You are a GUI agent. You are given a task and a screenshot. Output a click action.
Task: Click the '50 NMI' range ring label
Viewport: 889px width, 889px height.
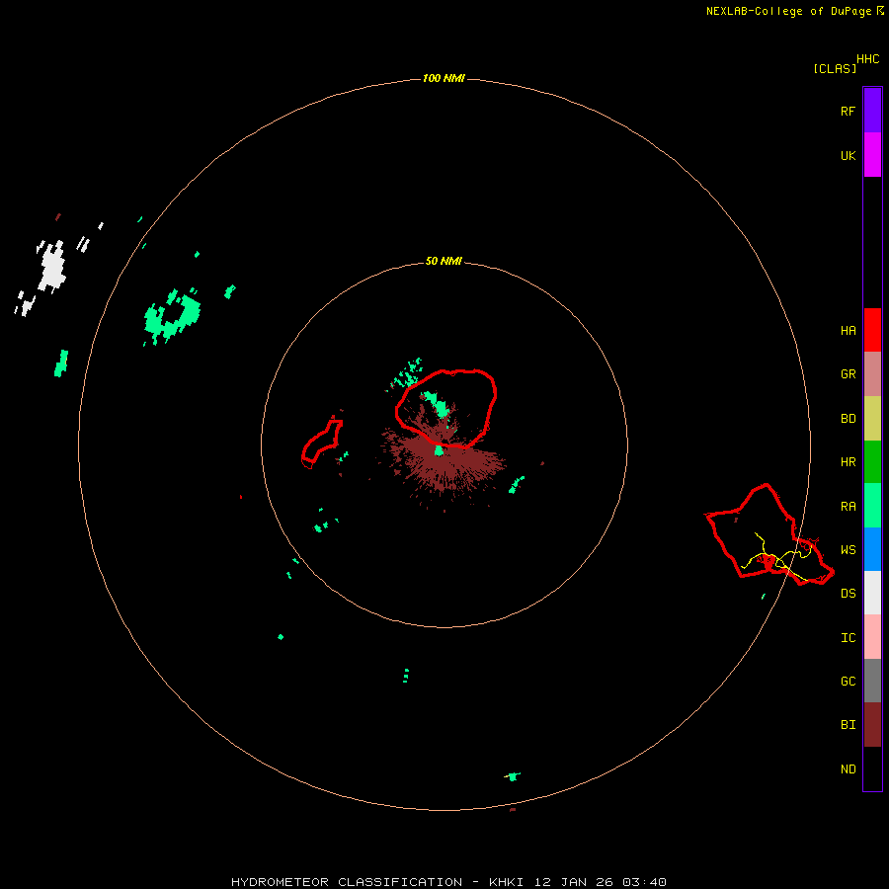point(444,261)
